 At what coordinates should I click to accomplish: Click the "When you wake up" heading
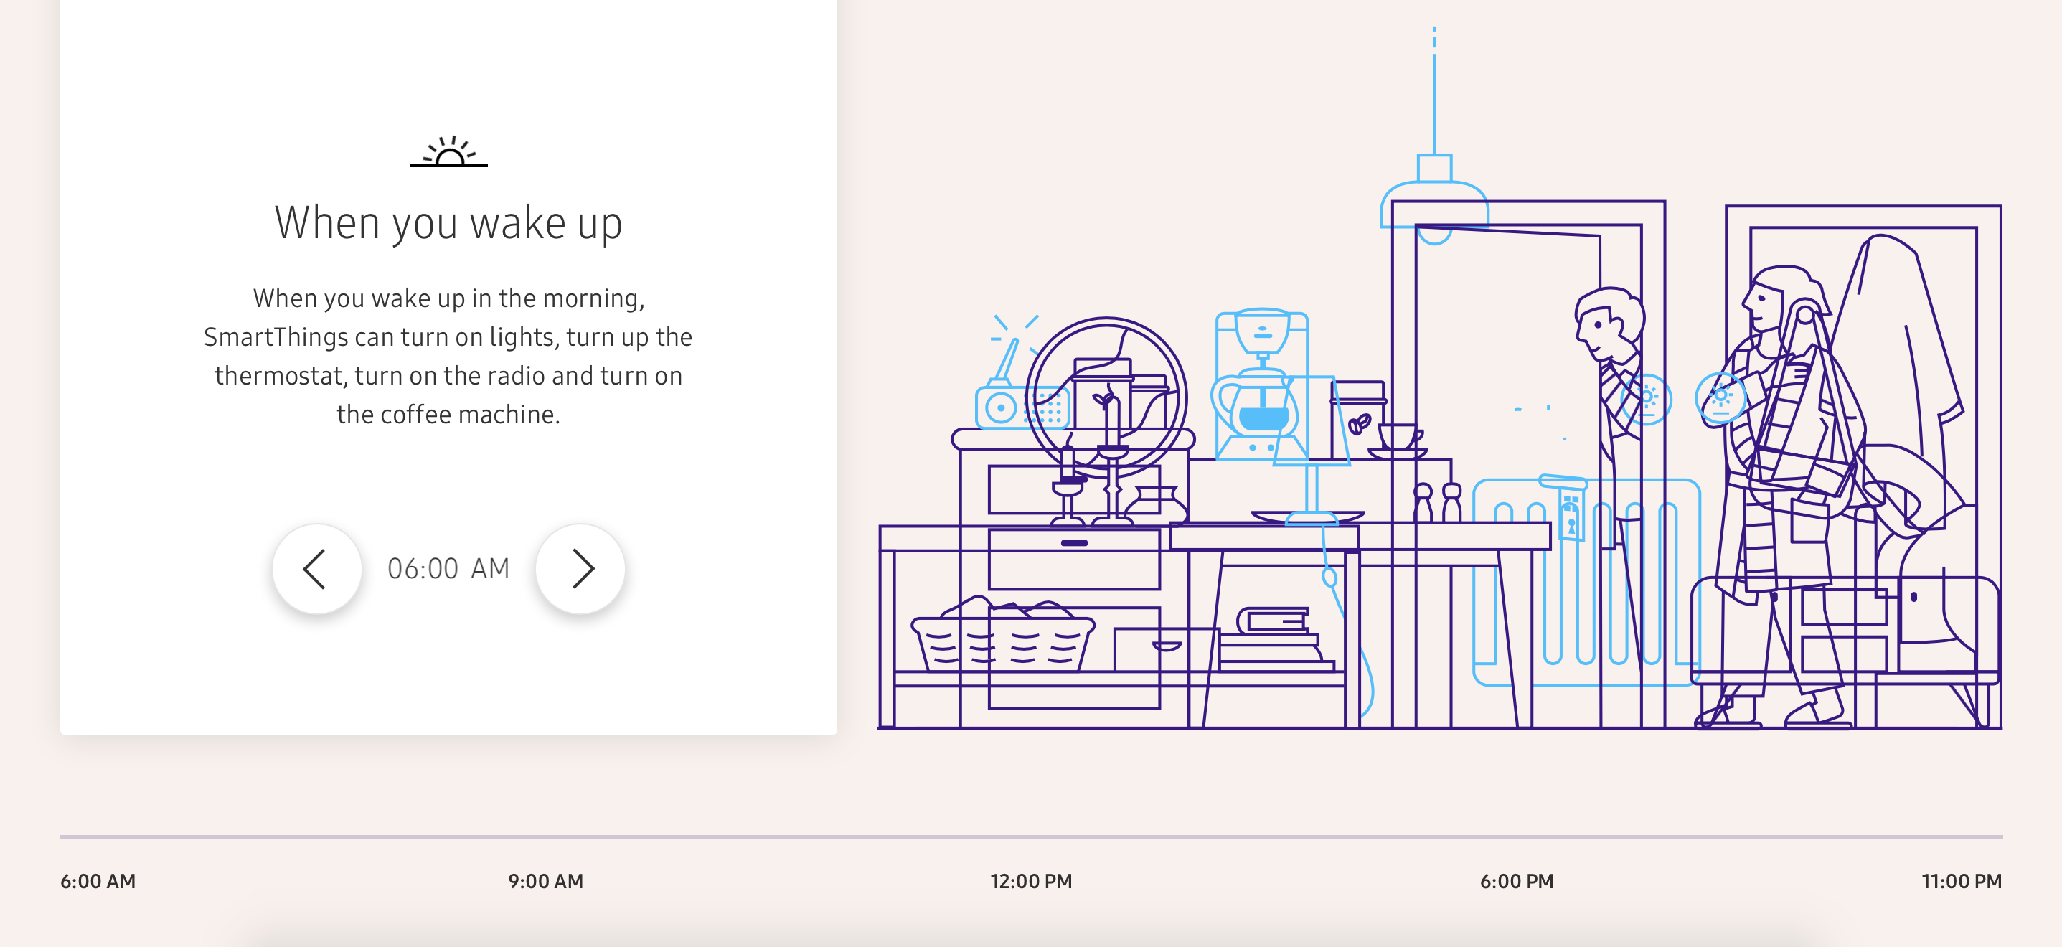pos(448,223)
